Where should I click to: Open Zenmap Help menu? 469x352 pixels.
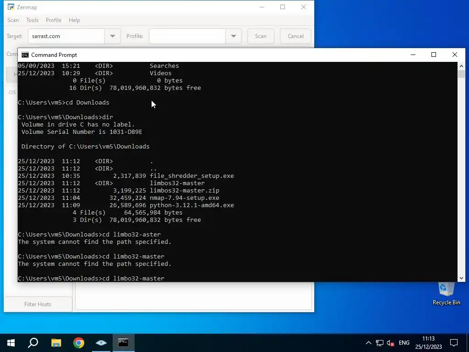click(x=74, y=20)
